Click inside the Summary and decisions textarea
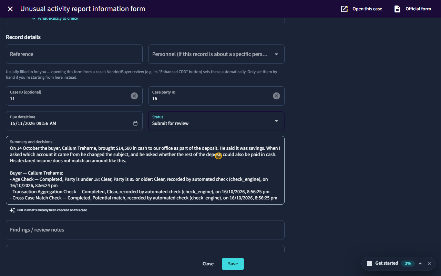The width and height of the screenshot is (441, 276). pyautogui.click(x=145, y=170)
